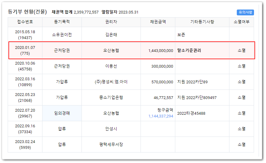
Task: Click rights holder 안성시
Action: (111, 129)
